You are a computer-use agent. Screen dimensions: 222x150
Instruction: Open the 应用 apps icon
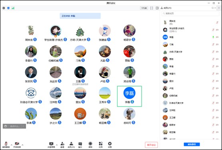(x=101, y=145)
